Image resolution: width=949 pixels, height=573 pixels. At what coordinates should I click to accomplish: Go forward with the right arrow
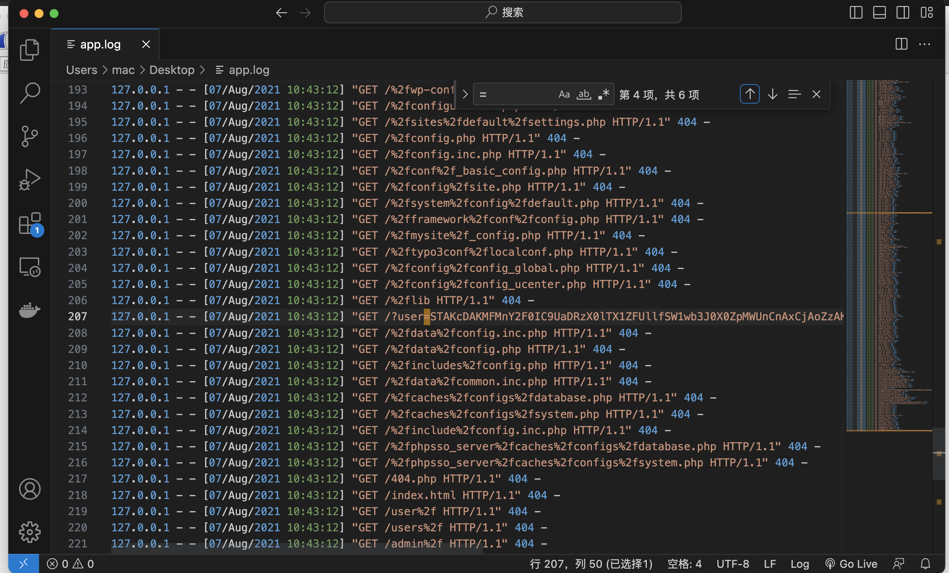(x=305, y=13)
